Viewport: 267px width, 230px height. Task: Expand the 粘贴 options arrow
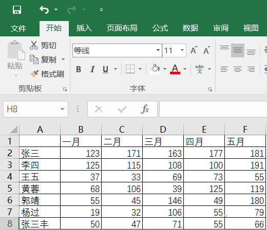pyautogui.click(x=16, y=75)
